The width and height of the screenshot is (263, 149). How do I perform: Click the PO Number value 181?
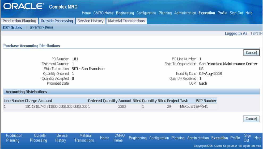(75, 59)
